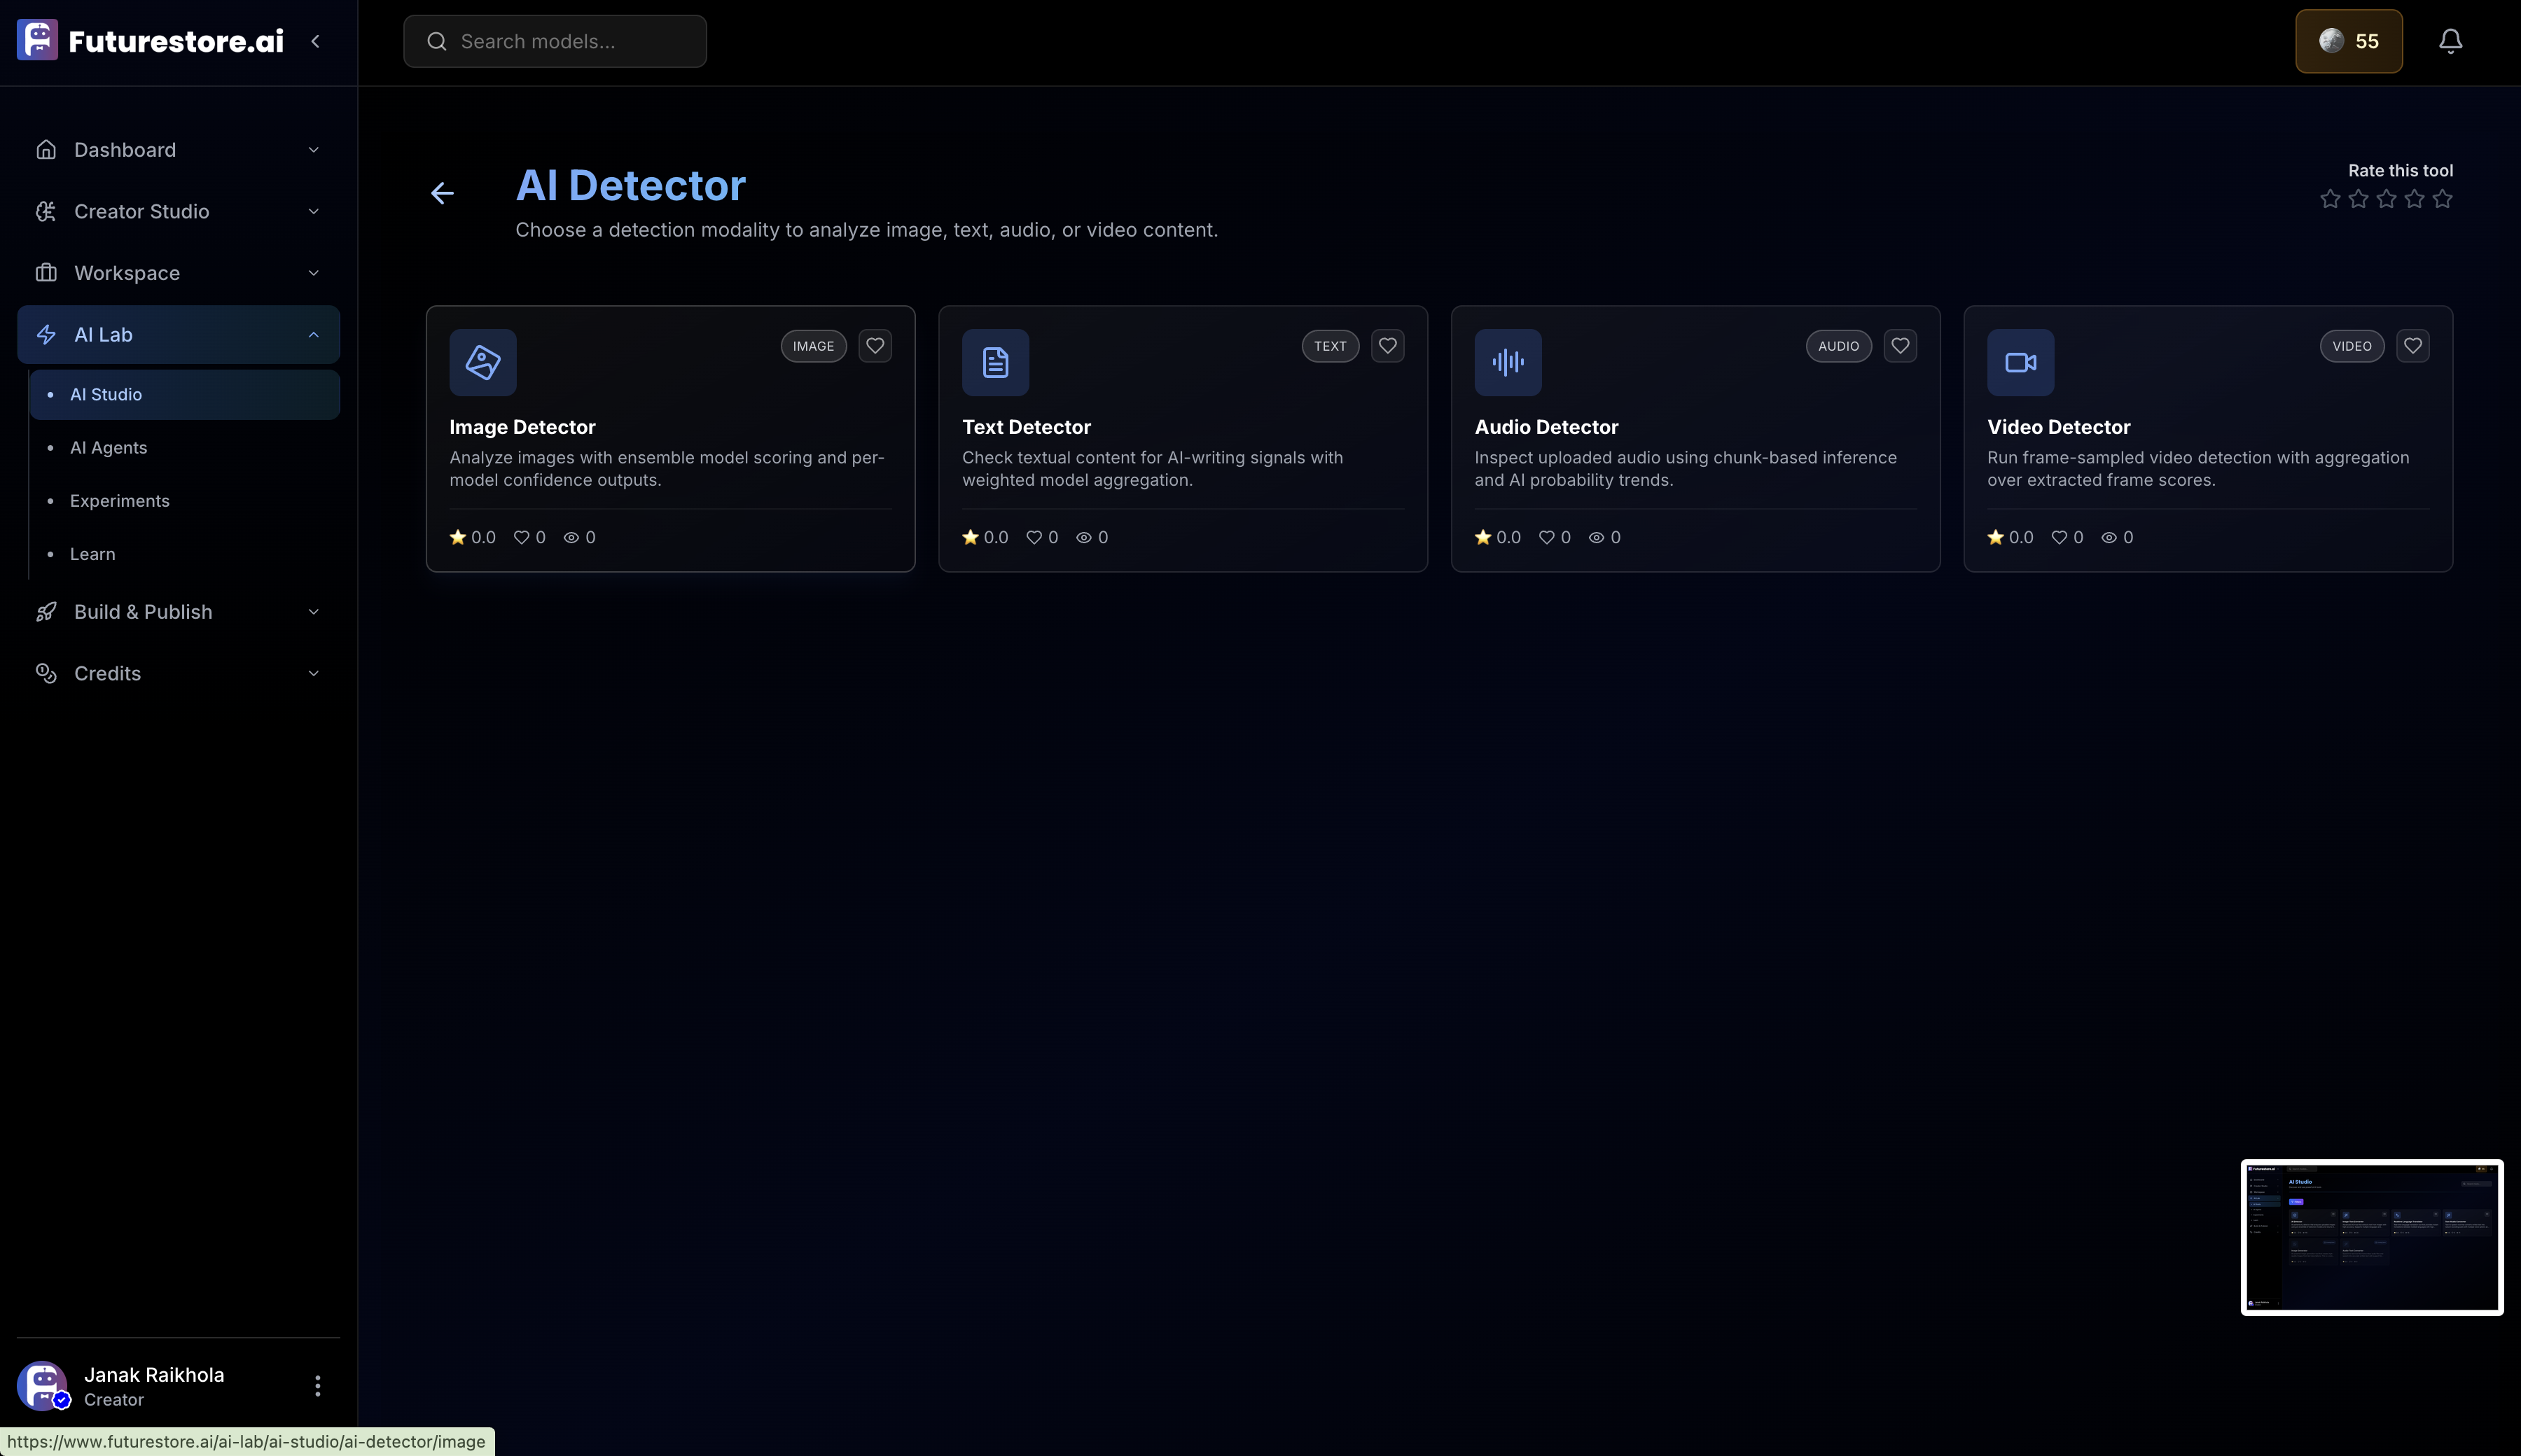Rate this tool three stars
2521x1456 pixels.
[2386, 199]
